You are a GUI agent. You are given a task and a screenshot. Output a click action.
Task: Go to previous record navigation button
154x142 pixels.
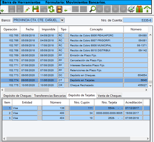pyautogui.click(x=107, y=9)
